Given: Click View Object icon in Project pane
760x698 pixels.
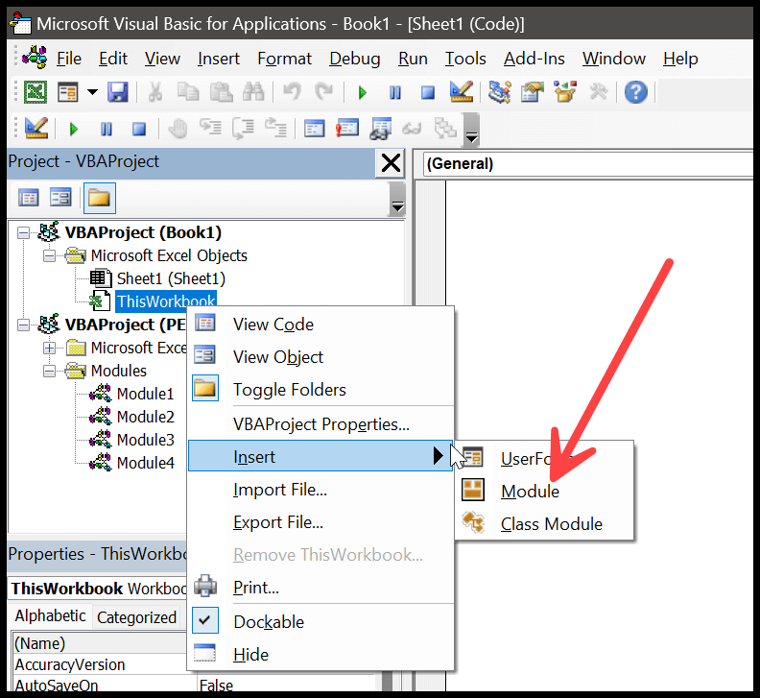Looking at the screenshot, I should click(x=60, y=198).
